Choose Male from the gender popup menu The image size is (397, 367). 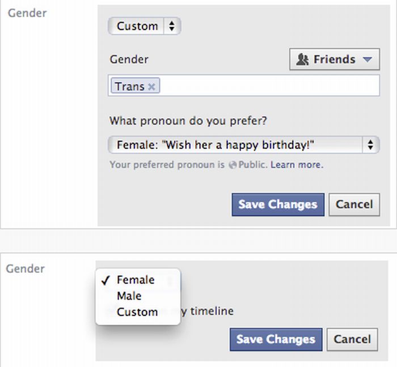coord(129,296)
